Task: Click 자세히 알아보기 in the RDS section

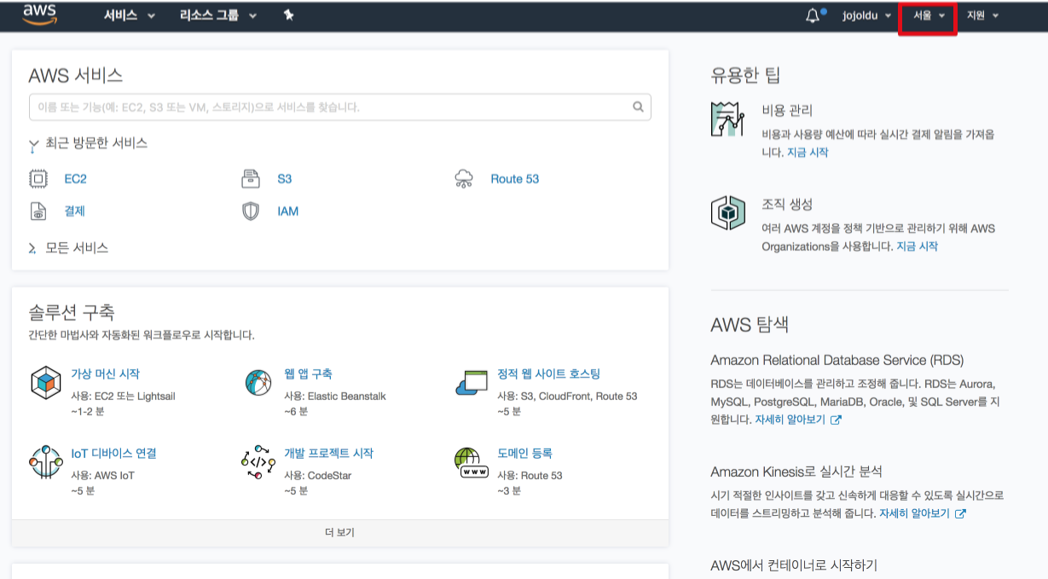Action: [790, 420]
